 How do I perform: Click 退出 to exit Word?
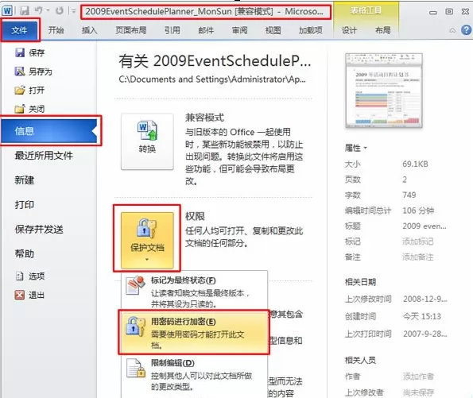[29, 295]
